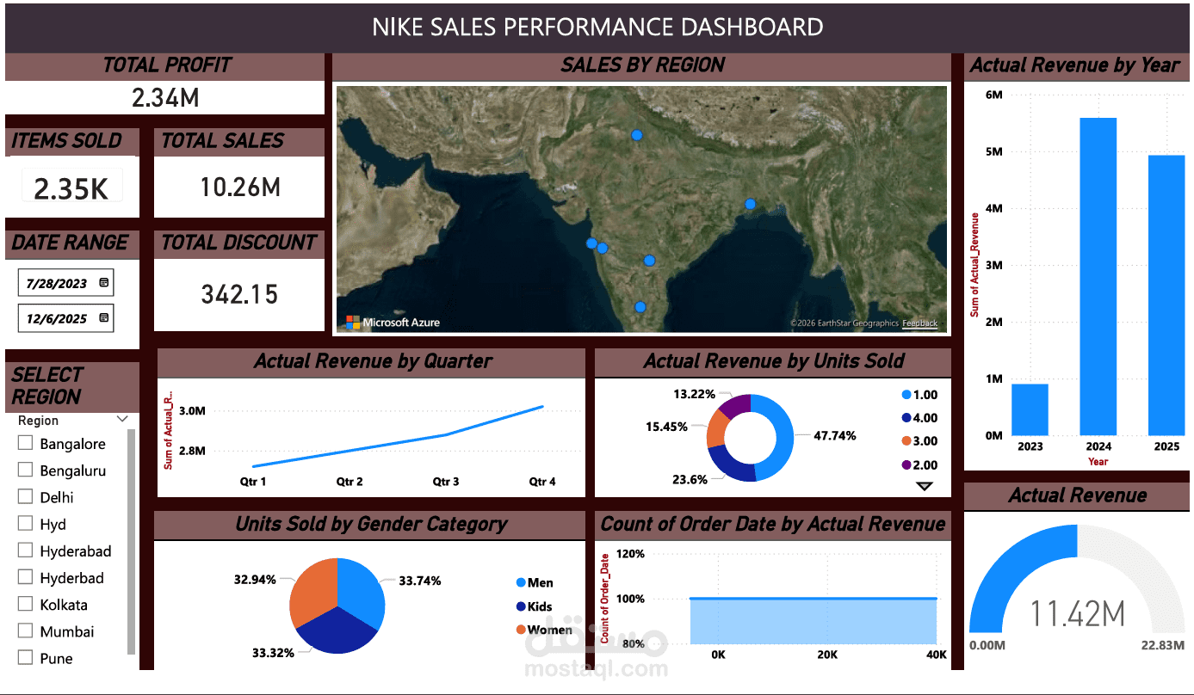Select the eastern map point near Kolkata
Screen dimensions: 1194x695
pyautogui.click(x=751, y=204)
